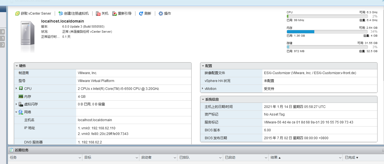This screenshot has width=384, height=164.
Task: Click the 近期任务 panel icon
Action: (x=11, y=150)
